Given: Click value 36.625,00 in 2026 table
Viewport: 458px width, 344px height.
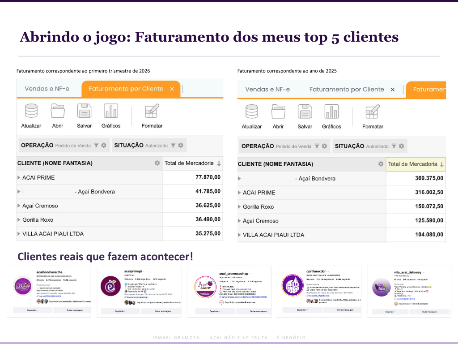Looking at the screenshot, I should tap(208, 205).
